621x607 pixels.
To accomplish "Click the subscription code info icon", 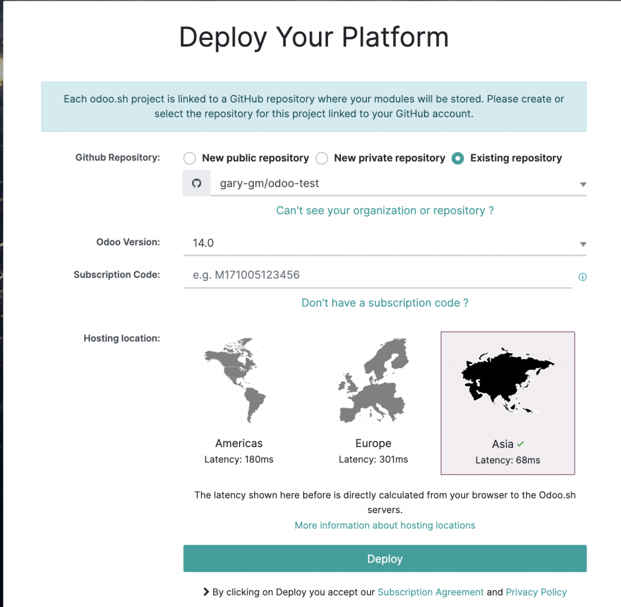I will pos(582,277).
